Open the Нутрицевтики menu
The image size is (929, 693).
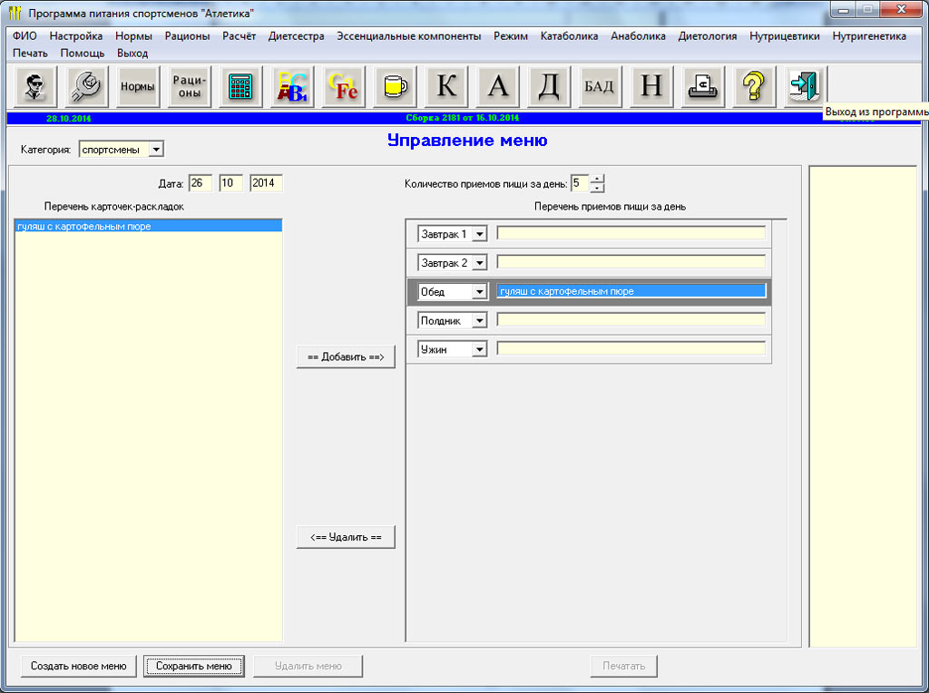(x=785, y=36)
